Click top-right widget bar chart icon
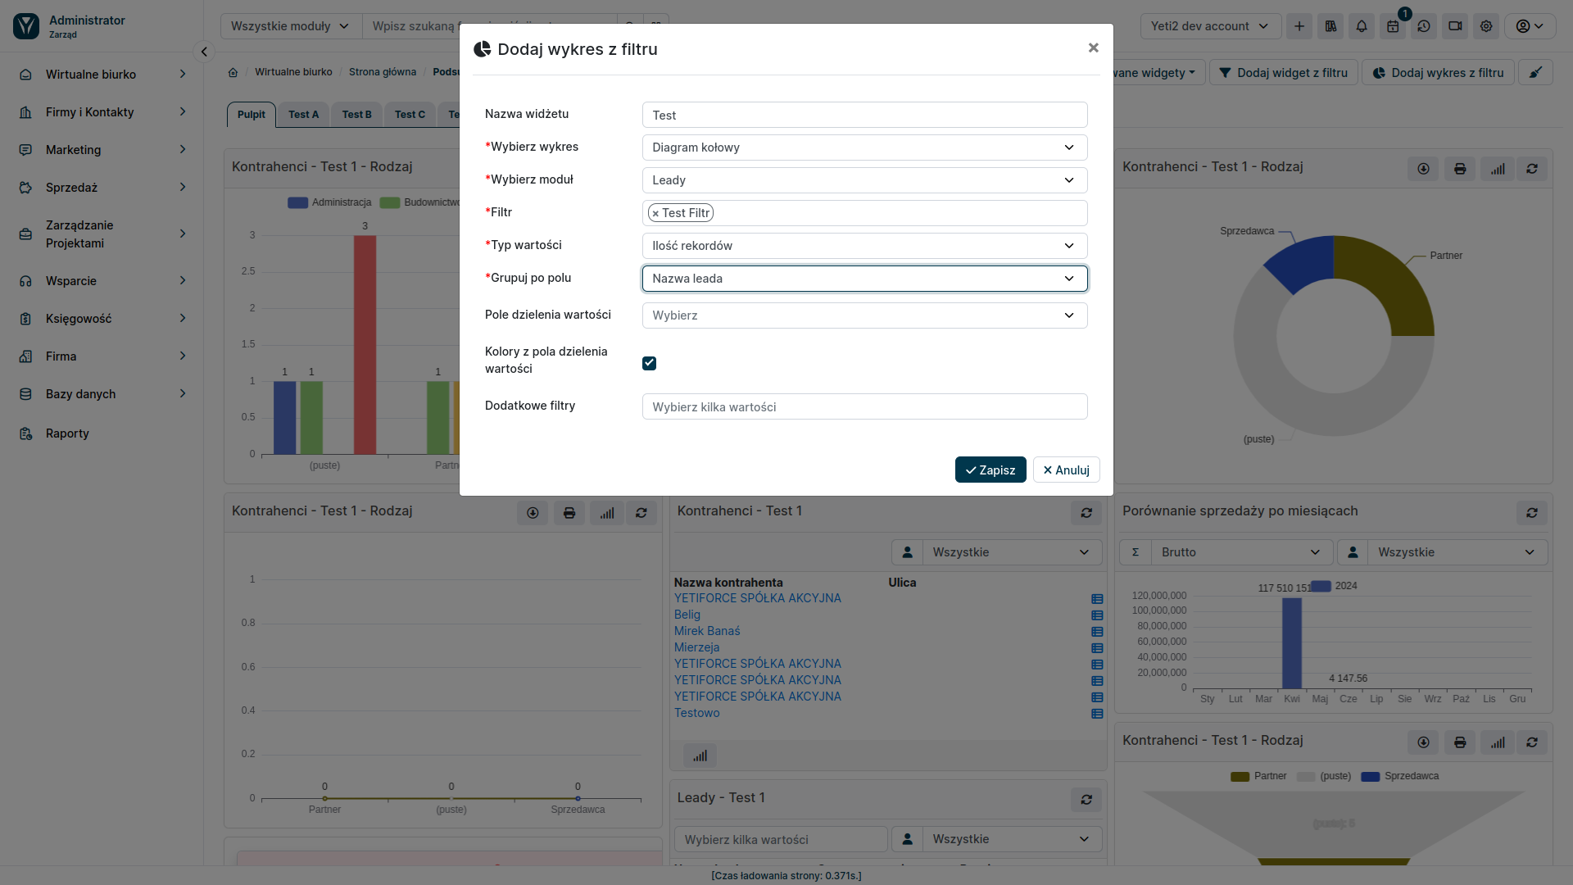The width and height of the screenshot is (1573, 885). [1498, 169]
